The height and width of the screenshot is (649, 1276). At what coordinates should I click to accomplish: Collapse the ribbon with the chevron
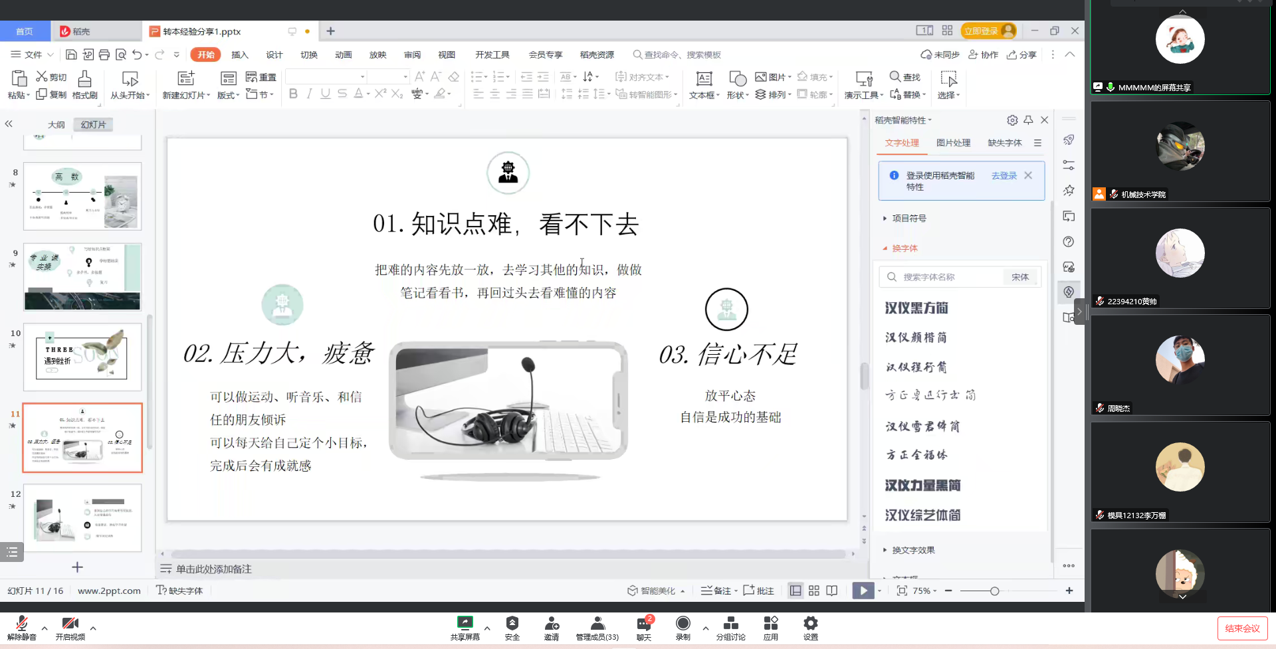[1070, 54]
